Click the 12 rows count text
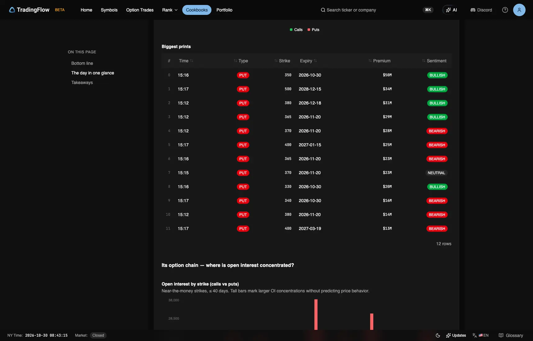The height and width of the screenshot is (341, 533). coord(444,244)
